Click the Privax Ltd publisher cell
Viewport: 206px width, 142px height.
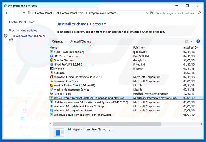[139, 64]
